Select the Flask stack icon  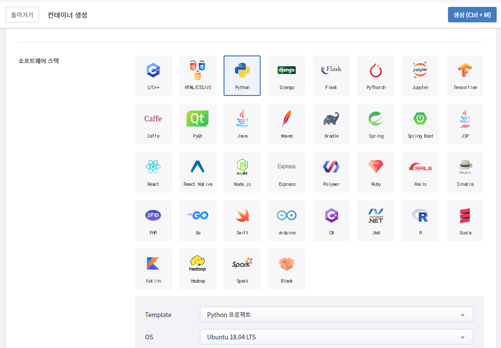coord(331,69)
